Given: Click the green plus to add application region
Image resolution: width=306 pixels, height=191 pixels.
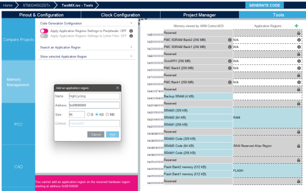Looking at the screenshot, I should click(x=296, y=26).
